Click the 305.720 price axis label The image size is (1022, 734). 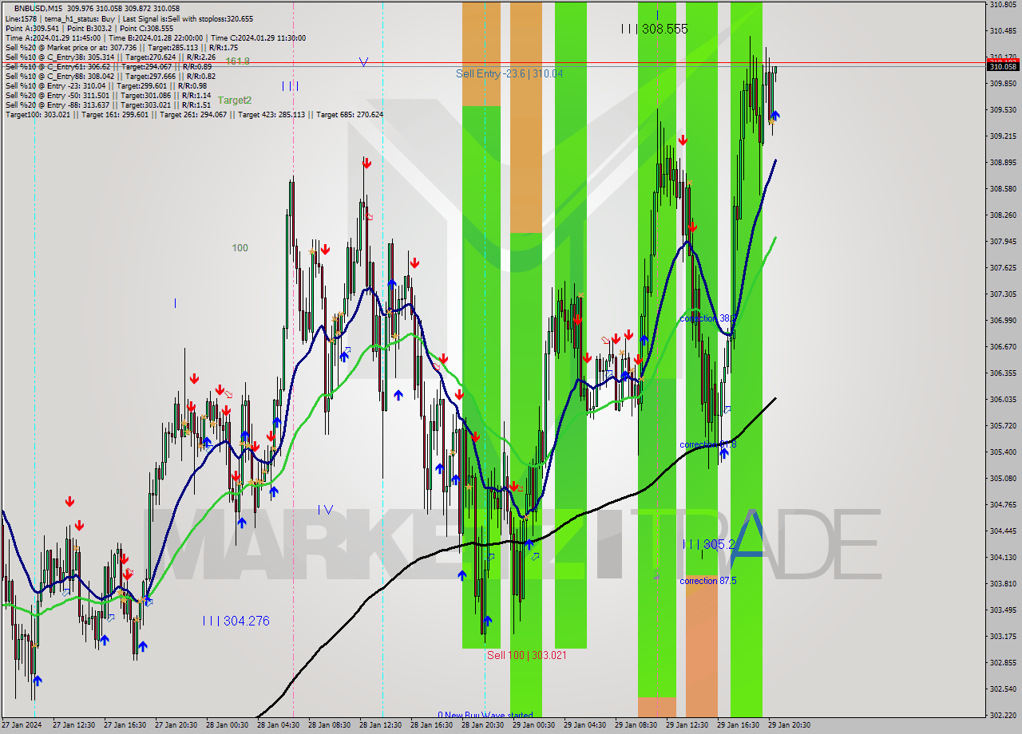tap(1003, 426)
